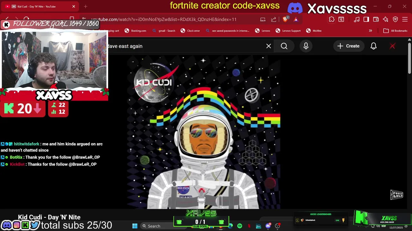Click the 12/27/2025 taskbar date

(396, 227)
